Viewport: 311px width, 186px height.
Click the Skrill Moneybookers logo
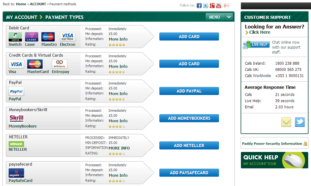pyautogui.click(x=16, y=119)
